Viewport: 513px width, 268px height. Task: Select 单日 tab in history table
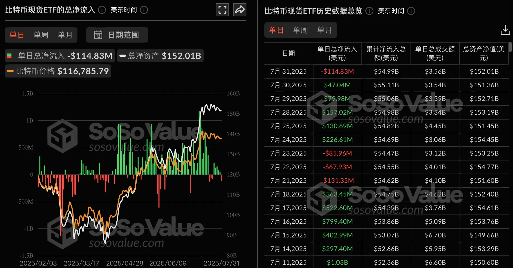pyautogui.click(x=276, y=30)
